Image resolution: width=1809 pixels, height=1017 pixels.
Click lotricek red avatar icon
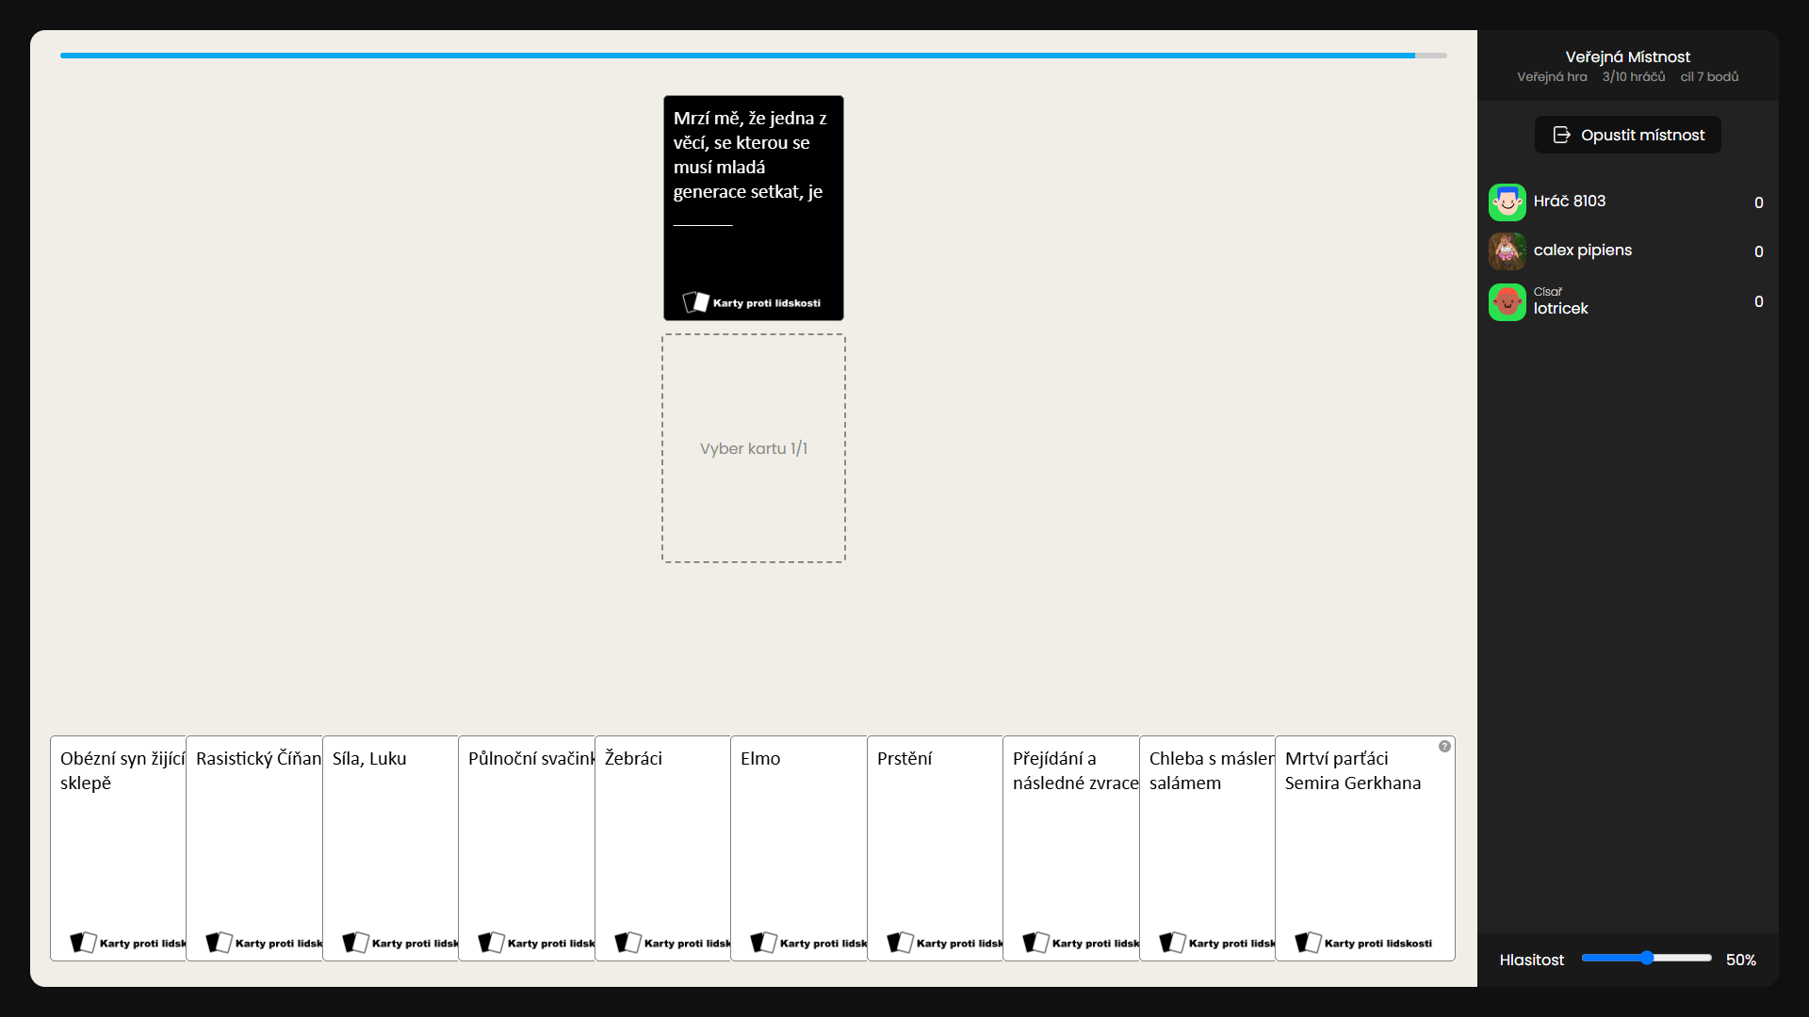[1507, 302]
